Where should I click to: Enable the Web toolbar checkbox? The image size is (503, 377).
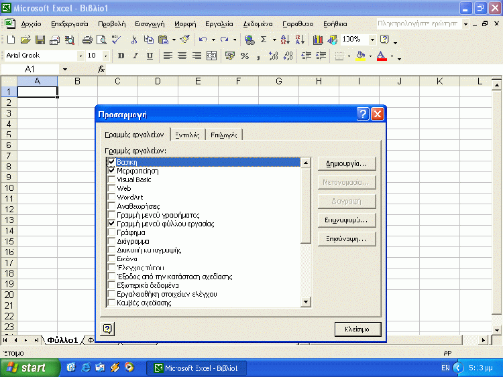111,188
